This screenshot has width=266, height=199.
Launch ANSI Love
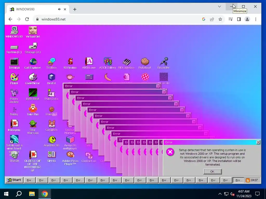[x=89, y=64]
